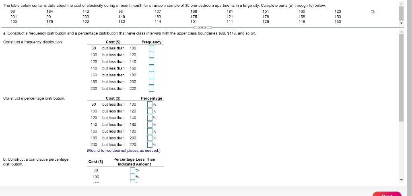
Task: Select frequency box for 200 to 220
Action: tap(151, 88)
